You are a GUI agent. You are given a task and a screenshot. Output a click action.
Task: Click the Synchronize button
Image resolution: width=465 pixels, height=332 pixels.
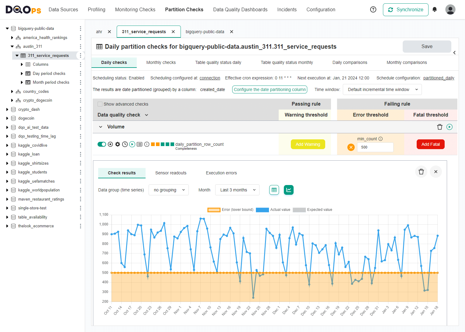pyautogui.click(x=405, y=9)
